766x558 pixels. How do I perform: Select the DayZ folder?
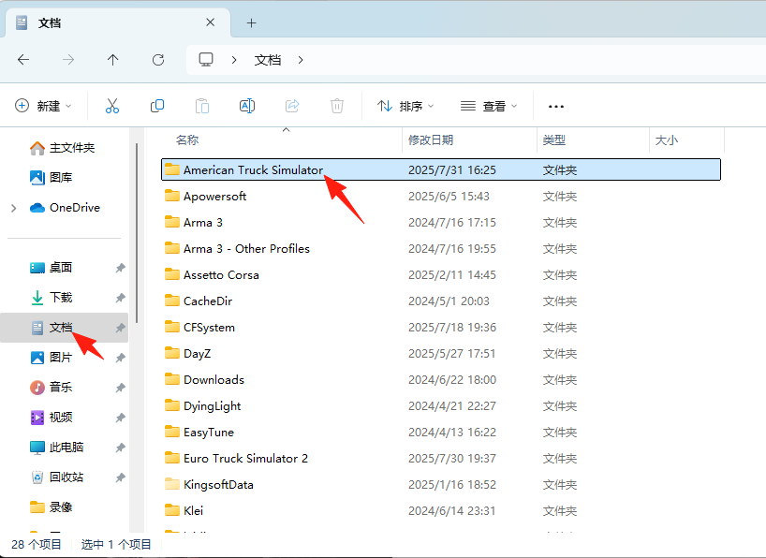[x=441, y=353]
